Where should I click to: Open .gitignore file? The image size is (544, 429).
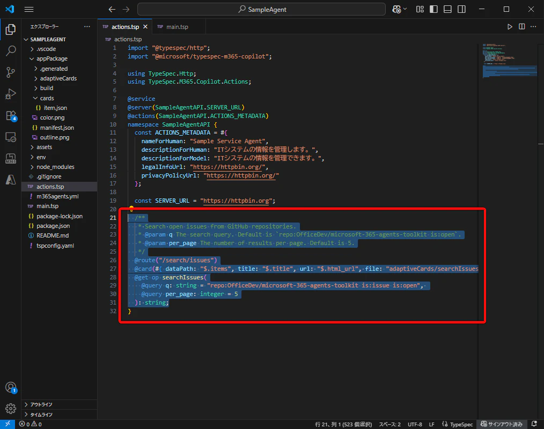point(49,176)
